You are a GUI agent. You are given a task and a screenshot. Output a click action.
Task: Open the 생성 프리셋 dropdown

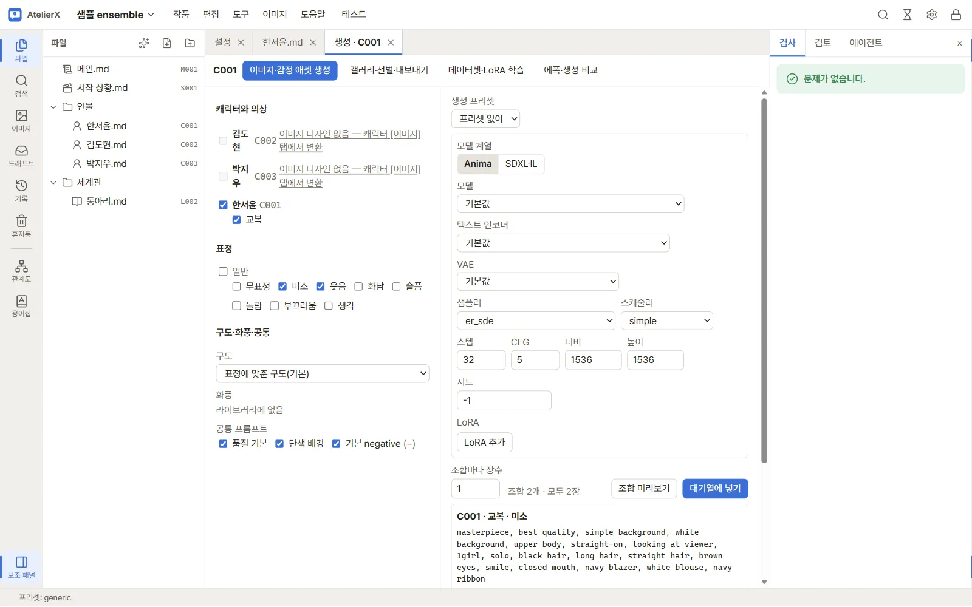click(x=485, y=119)
